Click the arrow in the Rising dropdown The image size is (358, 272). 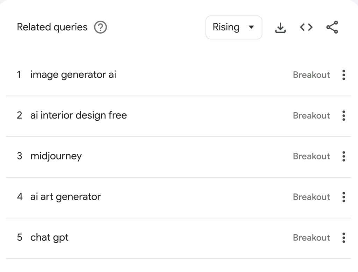251,28
